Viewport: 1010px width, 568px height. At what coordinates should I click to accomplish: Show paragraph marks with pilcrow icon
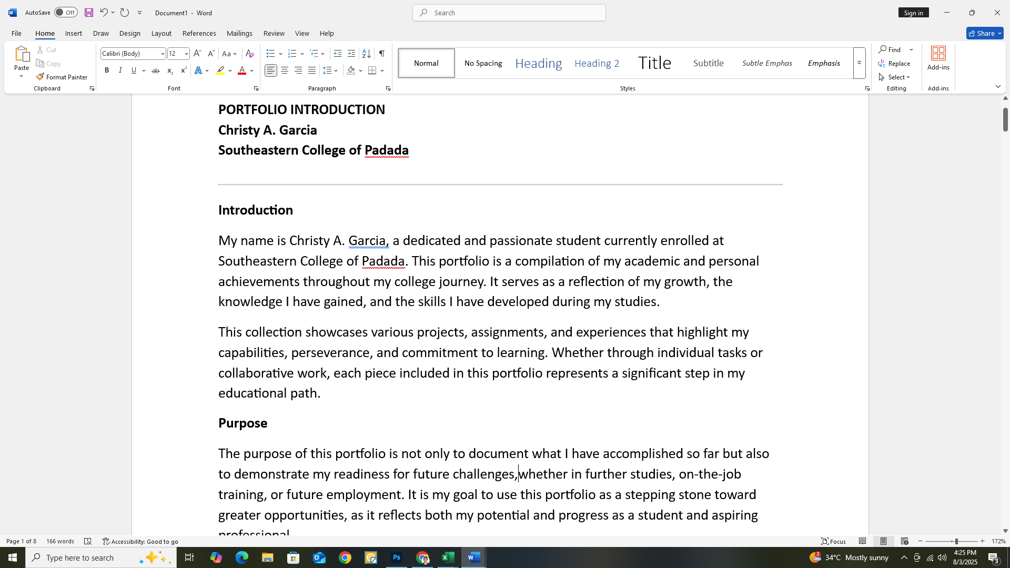tap(382, 54)
